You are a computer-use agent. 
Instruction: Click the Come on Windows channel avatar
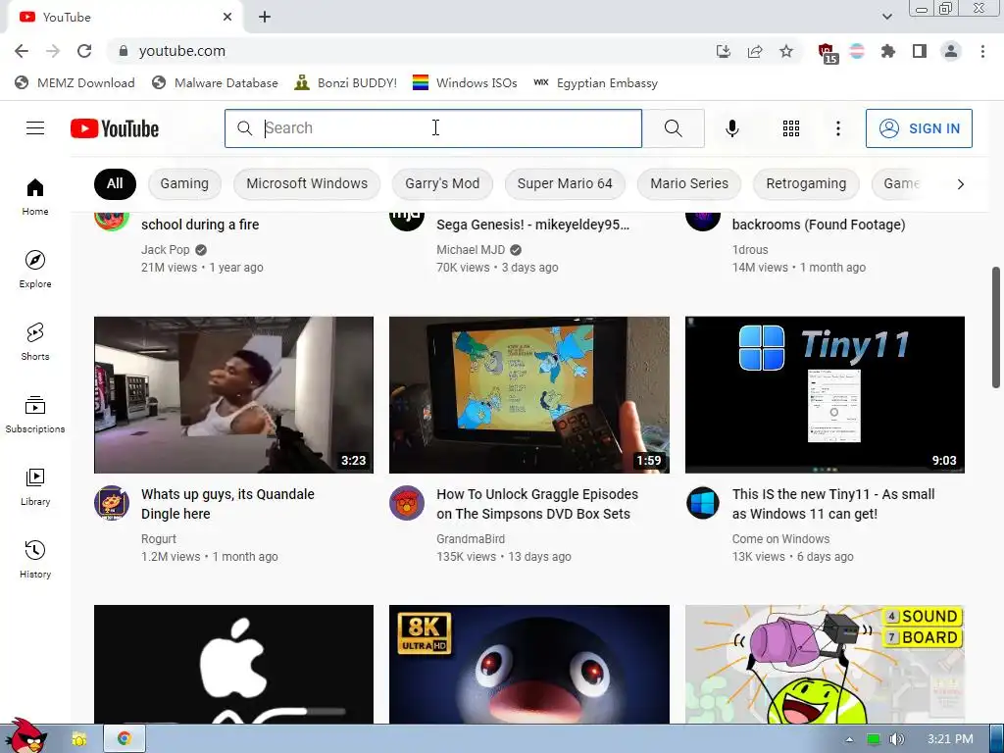[702, 503]
